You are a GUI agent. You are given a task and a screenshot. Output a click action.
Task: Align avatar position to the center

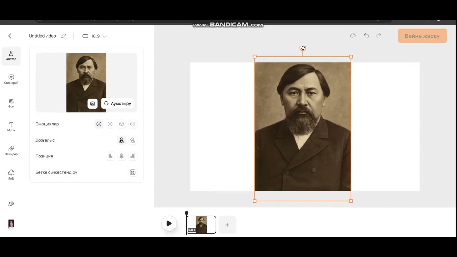point(121,156)
